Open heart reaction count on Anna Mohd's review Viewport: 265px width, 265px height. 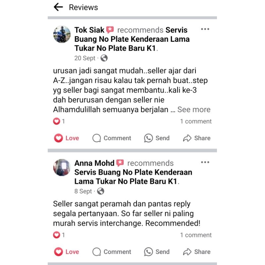[x=59, y=235]
